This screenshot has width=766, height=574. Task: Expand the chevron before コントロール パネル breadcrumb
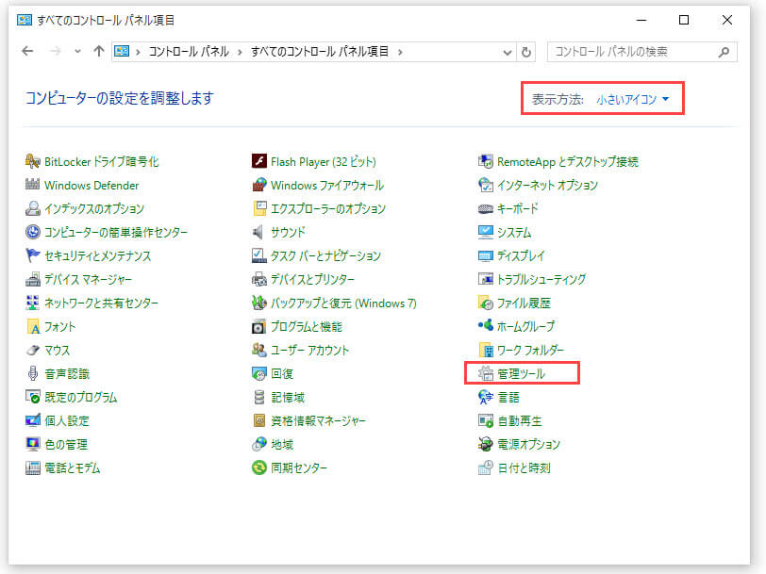[x=139, y=52]
